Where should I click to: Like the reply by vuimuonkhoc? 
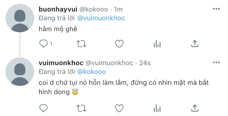tap(119, 108)
